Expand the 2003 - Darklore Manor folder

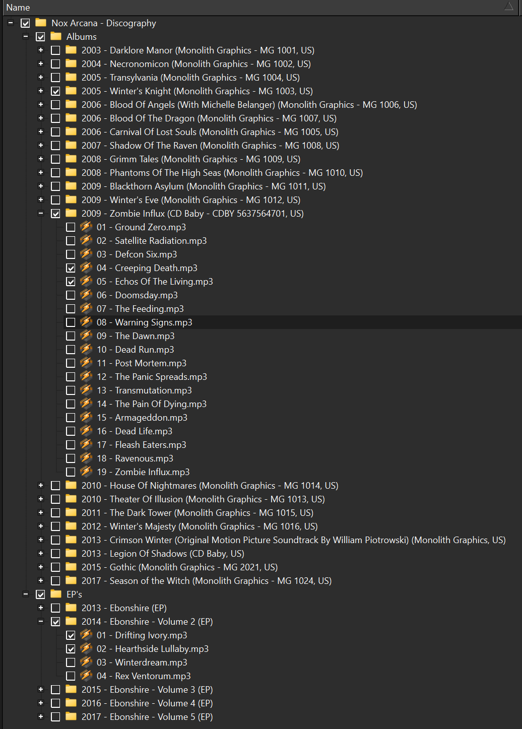[x=41, y=50]
